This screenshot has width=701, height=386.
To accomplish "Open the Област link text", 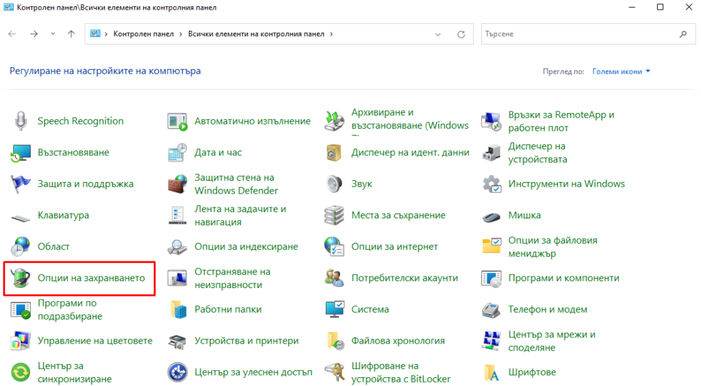I will pos(53,246).
